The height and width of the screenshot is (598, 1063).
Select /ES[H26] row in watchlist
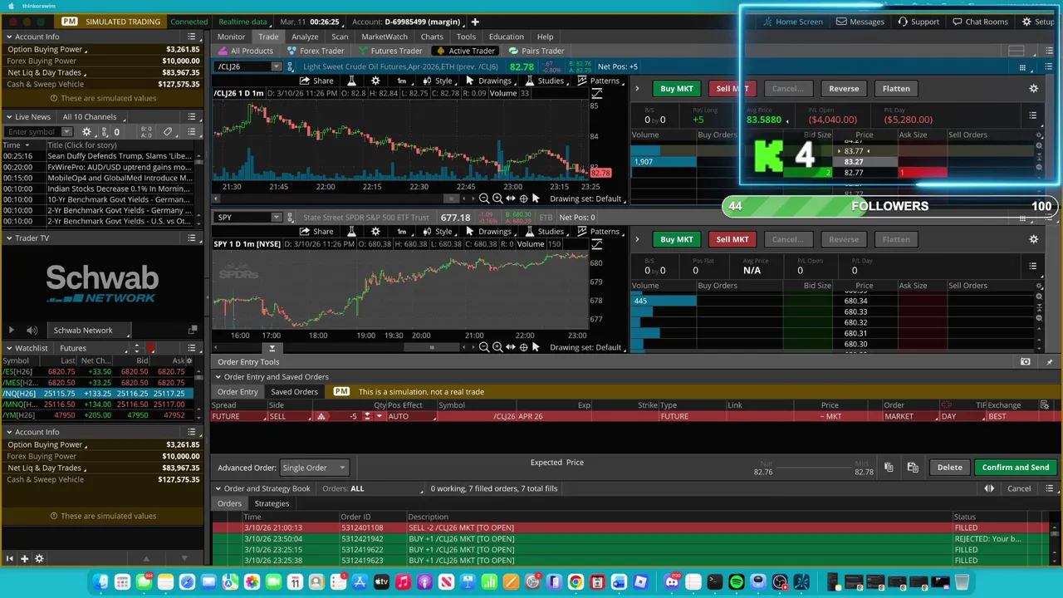point(98,372)
